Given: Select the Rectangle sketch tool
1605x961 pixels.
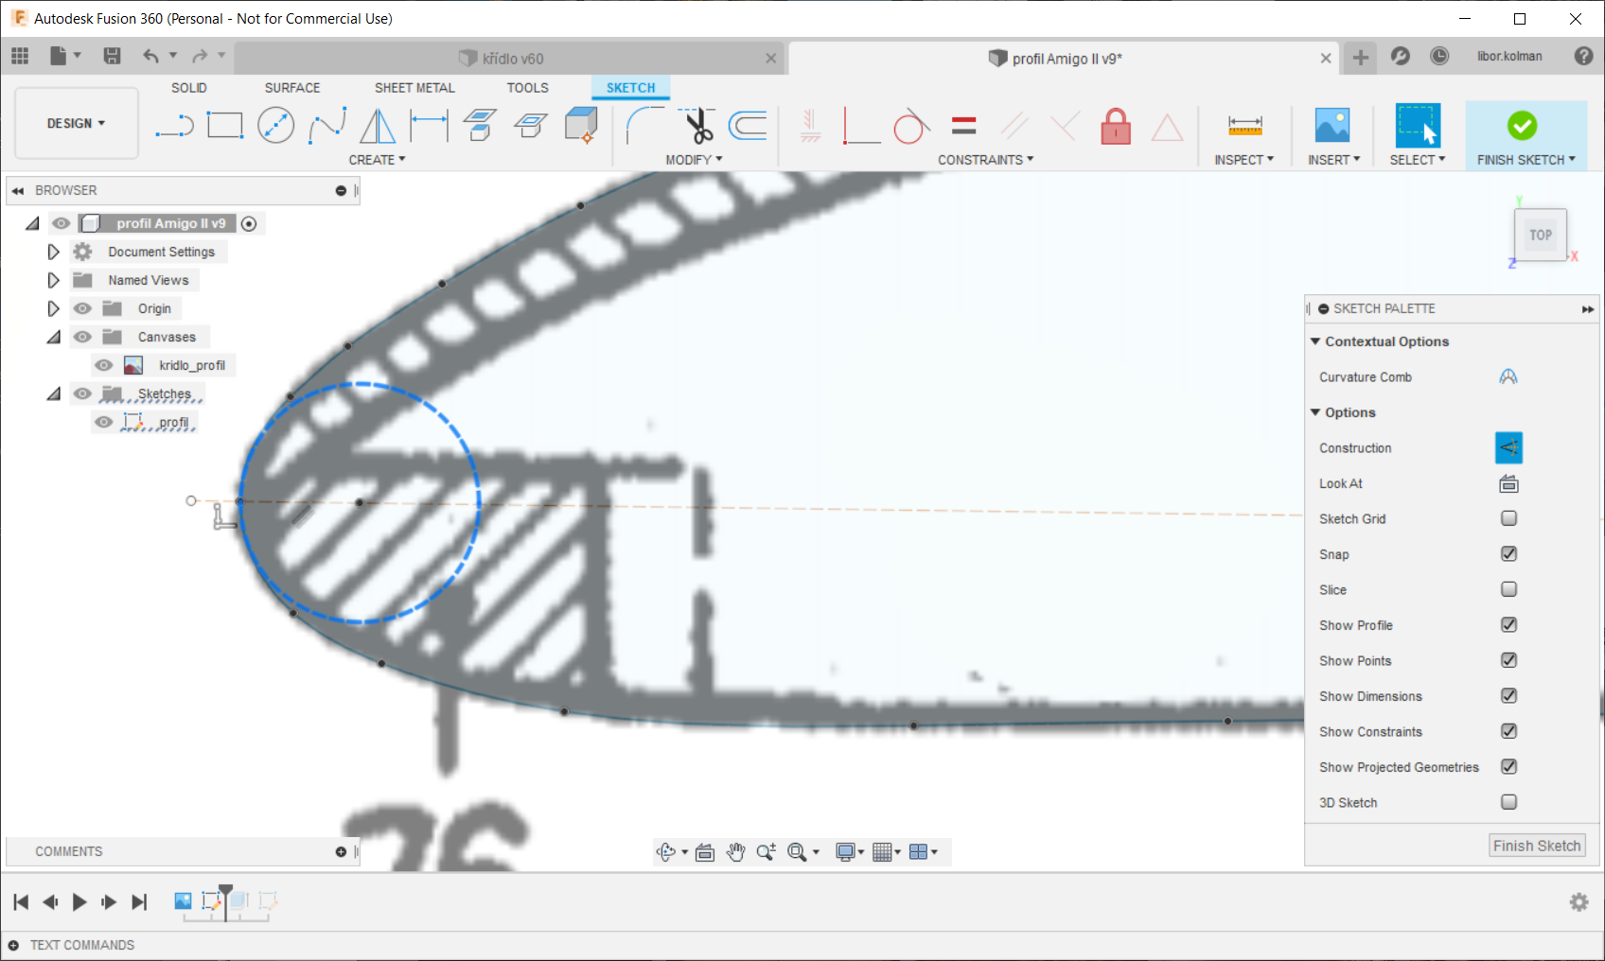Looking at the screenshot, I should click(x=225, y=126).
